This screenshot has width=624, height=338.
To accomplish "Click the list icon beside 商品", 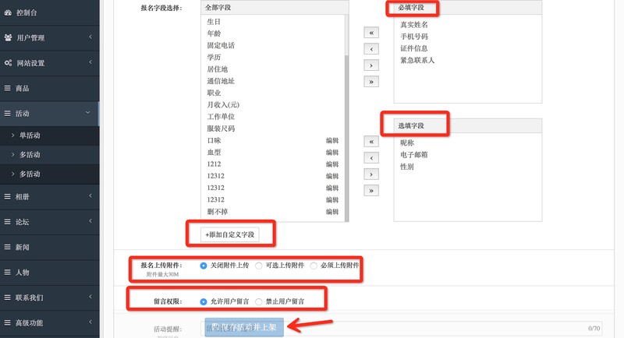I will pos(8,88).
